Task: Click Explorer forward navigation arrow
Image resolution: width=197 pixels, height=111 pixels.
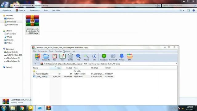Action: [6, 6]
